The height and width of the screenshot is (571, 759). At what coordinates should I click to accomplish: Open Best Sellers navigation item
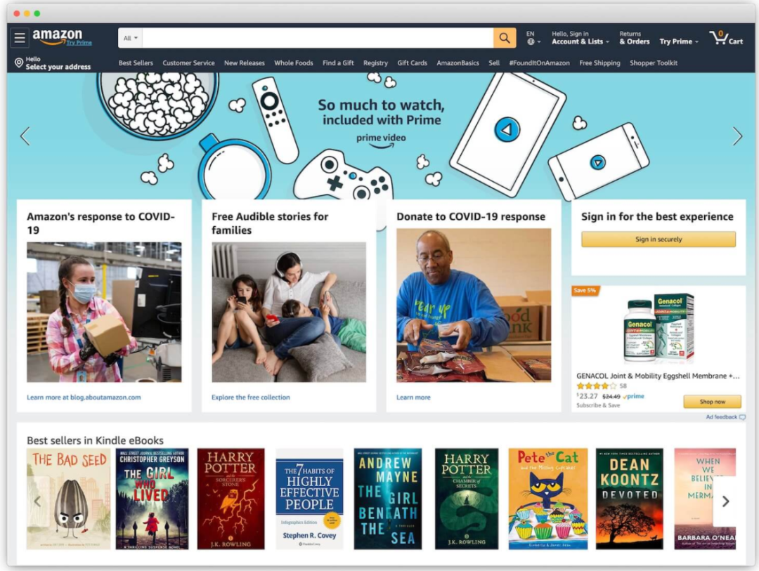tap(136, 63)
